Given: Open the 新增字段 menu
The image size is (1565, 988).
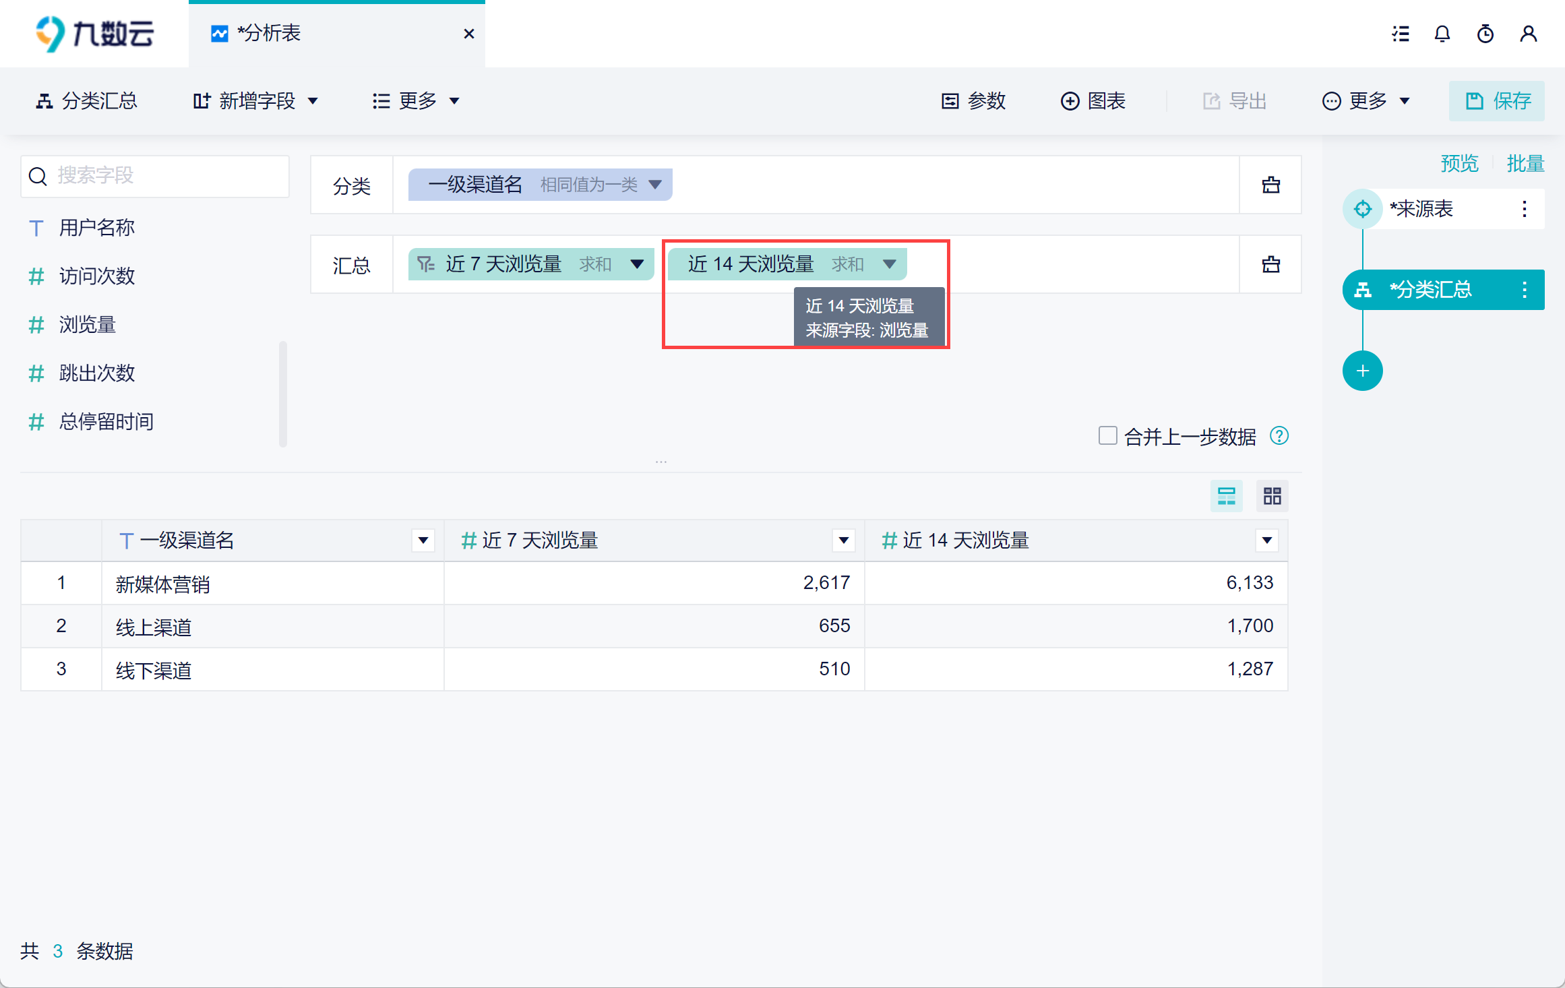Looking at the screenshot, I should pyautogui.click(x=255, y=101).
